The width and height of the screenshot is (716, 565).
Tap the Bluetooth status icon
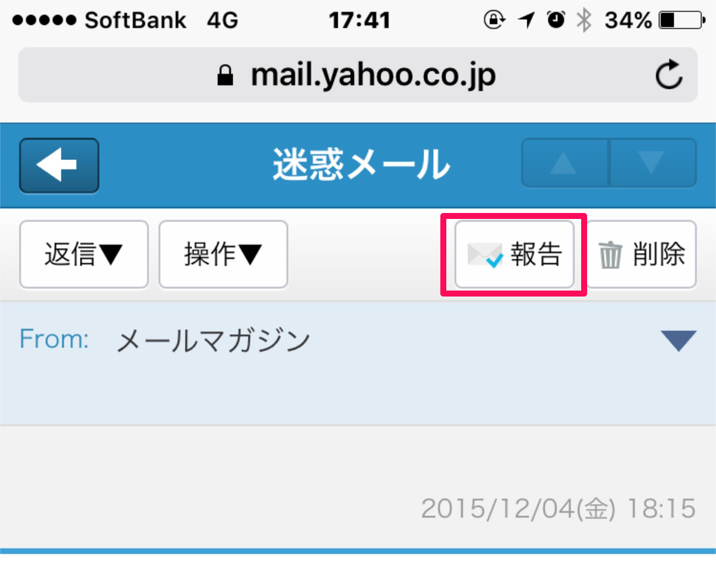coord(584,21)
